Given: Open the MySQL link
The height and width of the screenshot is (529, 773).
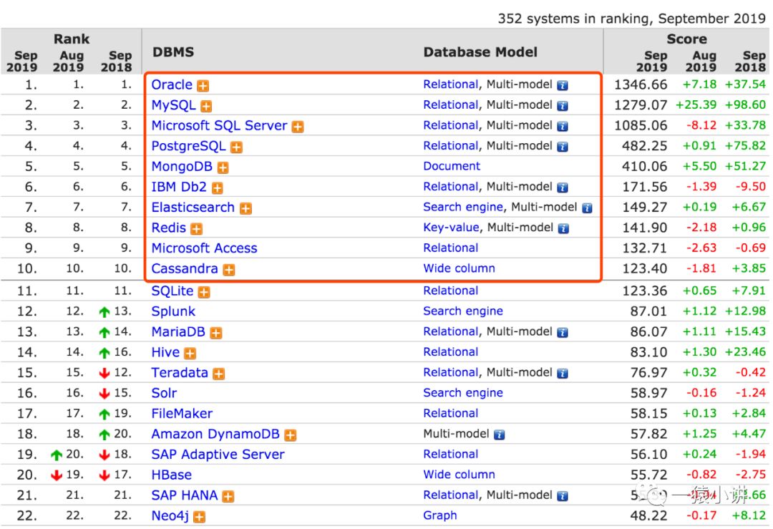Looking at the screenshot, I should click(173, 105).
